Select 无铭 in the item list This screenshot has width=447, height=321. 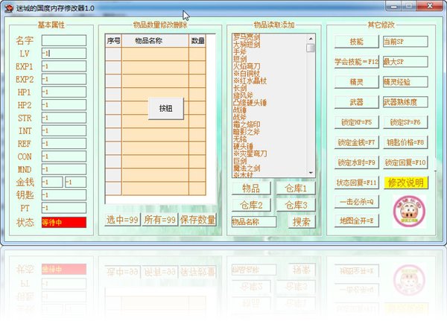click(x=240, y=139)
